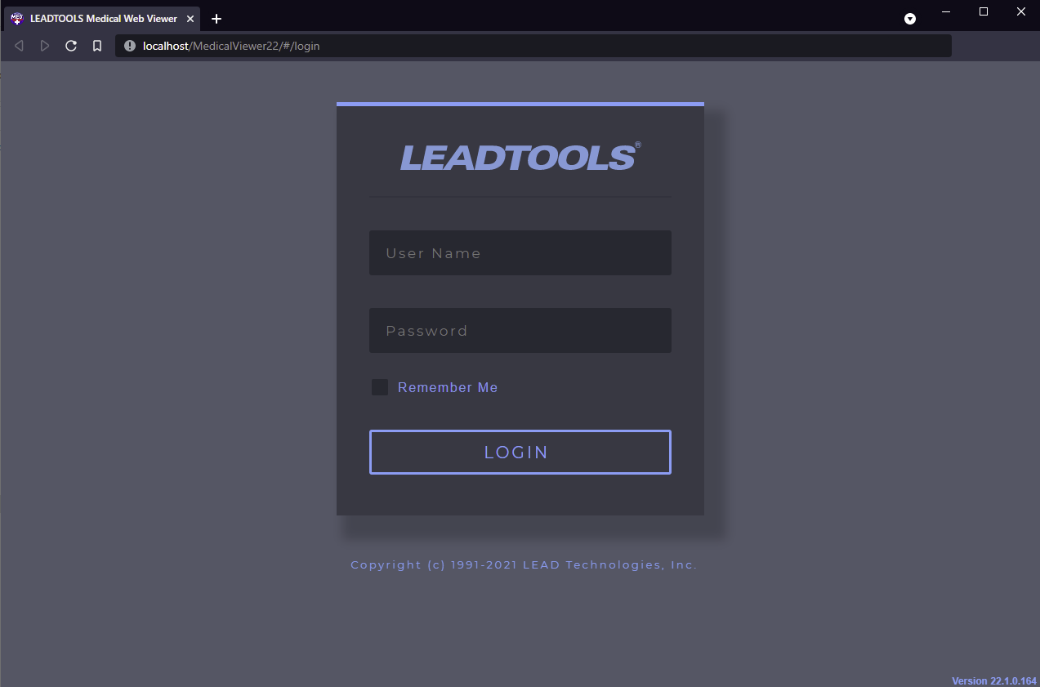
Task: Go back using browser back arrow
Action: click(x=19, y=46)
